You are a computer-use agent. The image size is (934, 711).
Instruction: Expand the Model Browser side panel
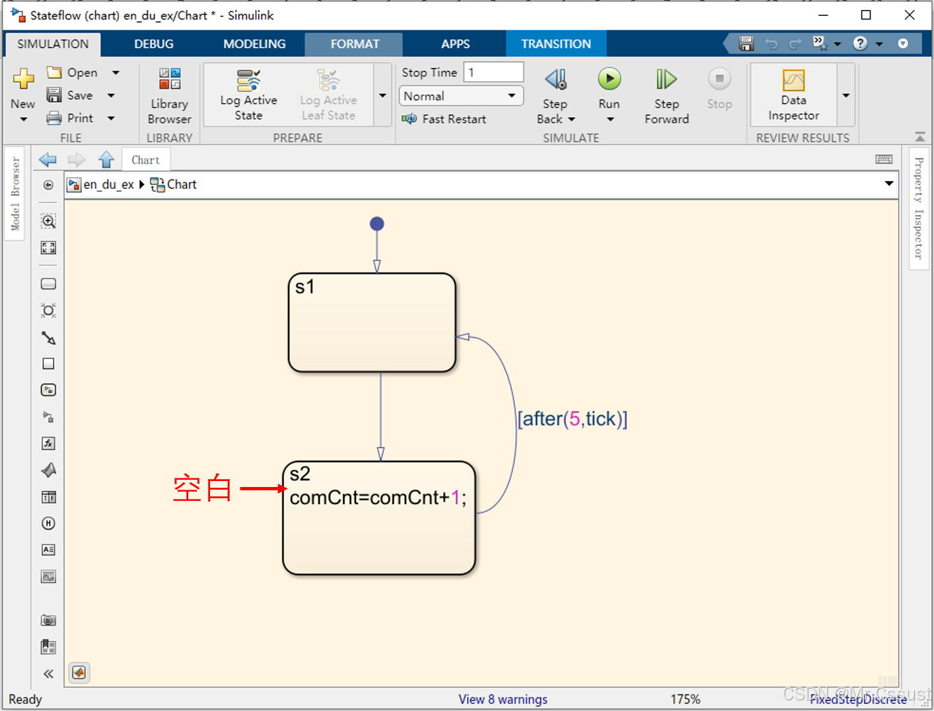(15, 194)
